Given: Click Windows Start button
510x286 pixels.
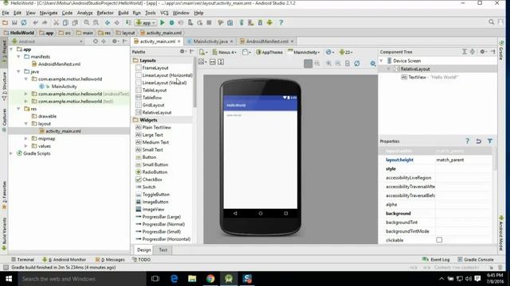Looking at the screenshot, I should (9, 279).
